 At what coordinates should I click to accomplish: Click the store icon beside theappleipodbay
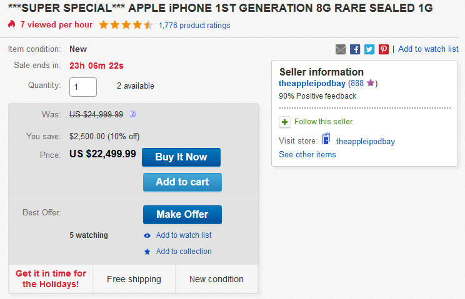(326, 140)
